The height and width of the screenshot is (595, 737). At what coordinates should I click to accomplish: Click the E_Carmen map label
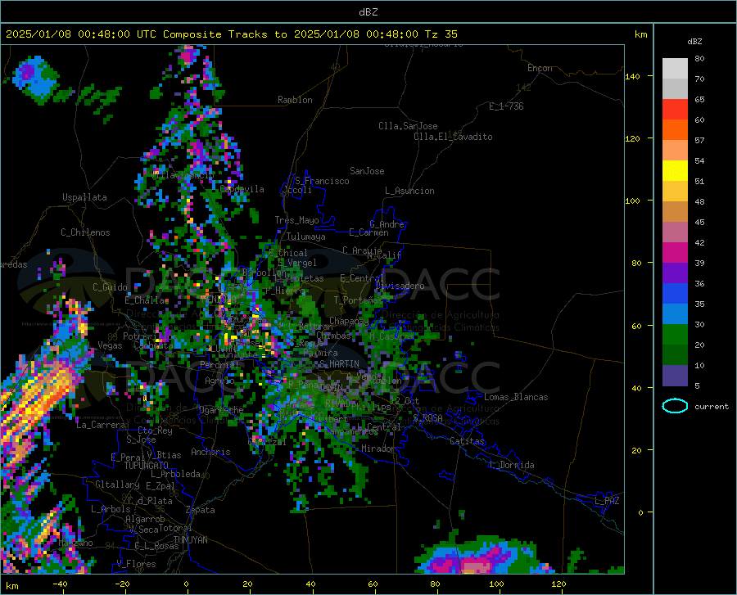[x=368, y=232]
